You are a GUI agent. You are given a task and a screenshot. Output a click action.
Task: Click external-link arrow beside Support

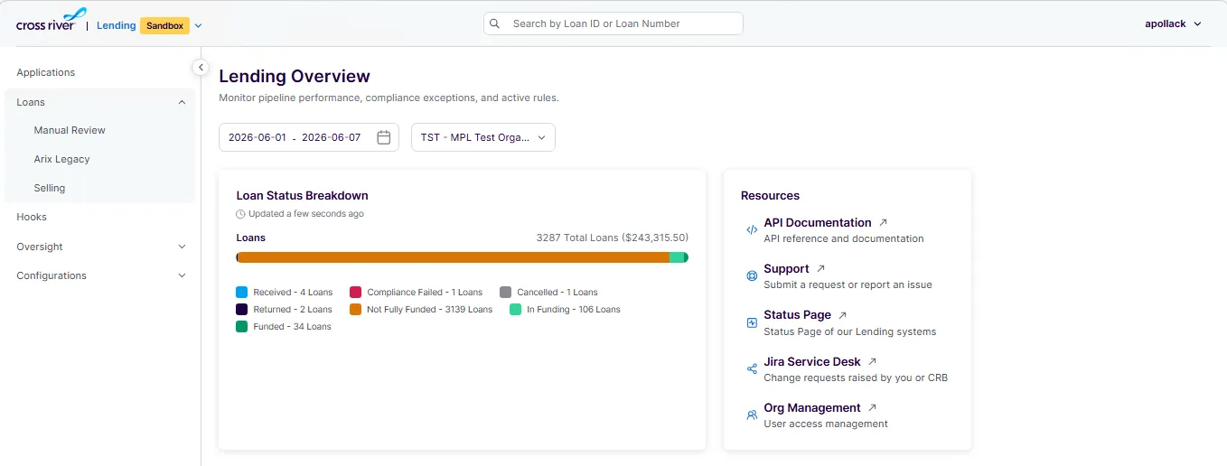(x=820, y=268)
